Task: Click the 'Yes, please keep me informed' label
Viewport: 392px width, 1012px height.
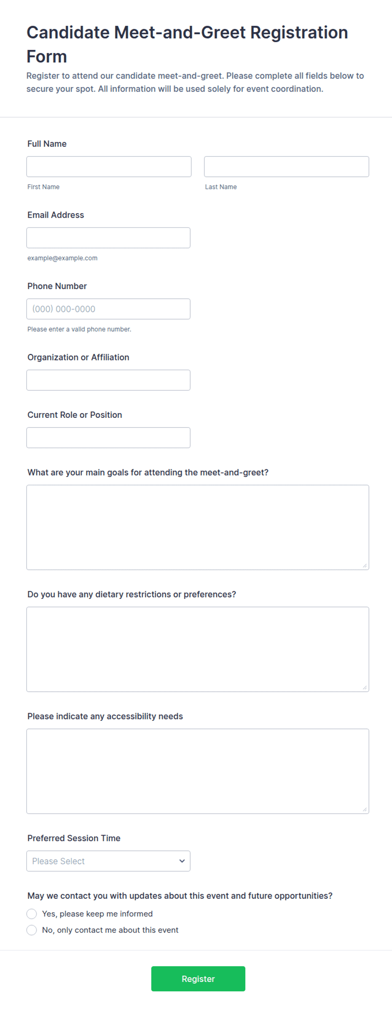Action: coord(97,914)
